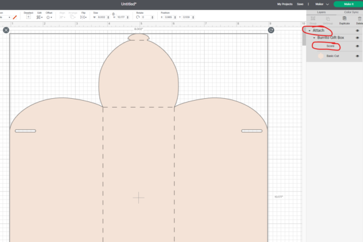Image resolution: width=363 pixels, height=242 pixels.
Task: Toggle visibility of Burrito Gift Box layer
Action: tap(357, 38)
